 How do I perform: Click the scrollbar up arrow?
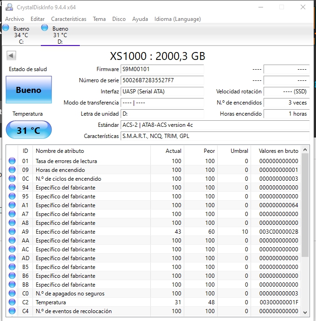pos(305,150)
